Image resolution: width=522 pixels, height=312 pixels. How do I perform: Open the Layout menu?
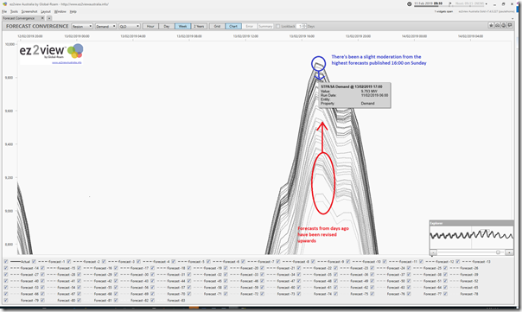click(x=46, y=11)
